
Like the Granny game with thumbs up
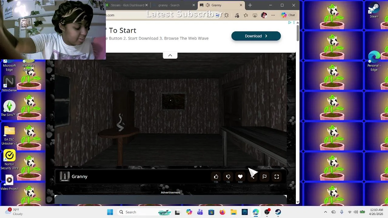coord(216,177)
